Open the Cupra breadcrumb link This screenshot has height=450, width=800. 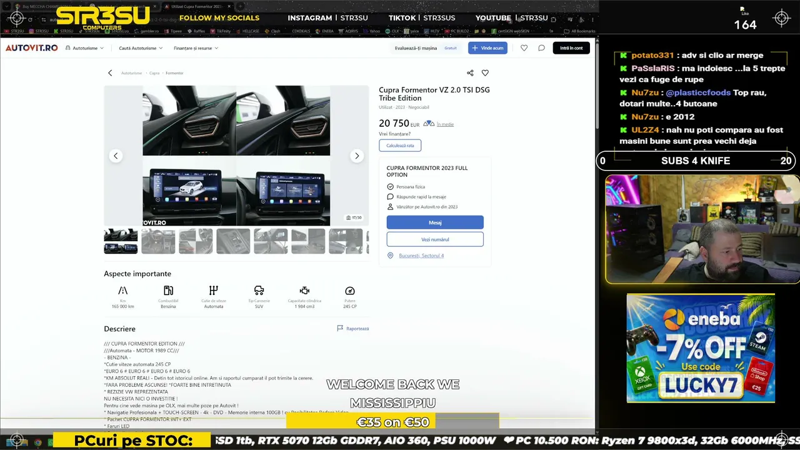154,73
